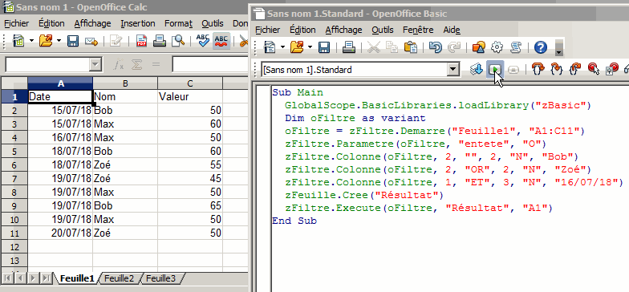629x292 pixels.
Task: Click the last-sheet navigation arrow in Calc
Action: (x=47, y=278)
